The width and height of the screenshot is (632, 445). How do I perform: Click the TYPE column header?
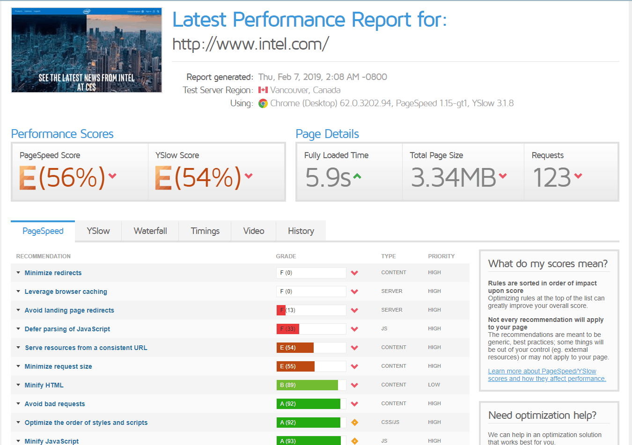pos(389,256)
